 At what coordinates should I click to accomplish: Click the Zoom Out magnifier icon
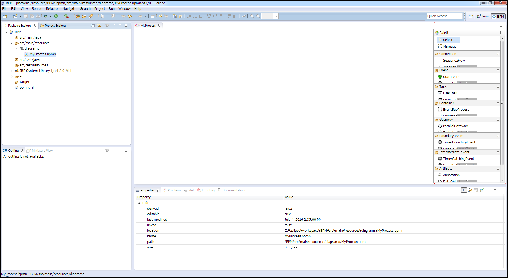[252, 16]
